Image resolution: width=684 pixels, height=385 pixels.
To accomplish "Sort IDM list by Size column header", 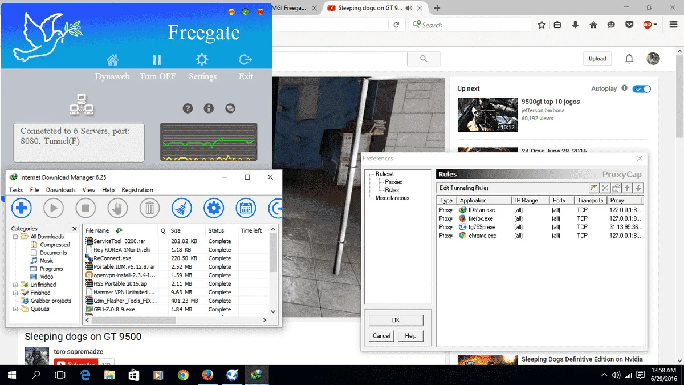I will [186, 230].
